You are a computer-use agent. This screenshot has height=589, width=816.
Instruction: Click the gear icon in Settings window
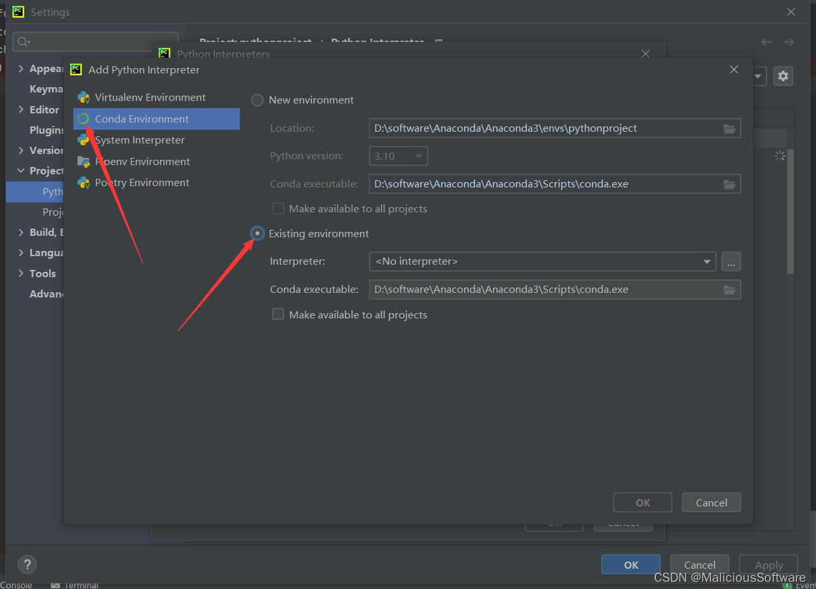(783, 76)
